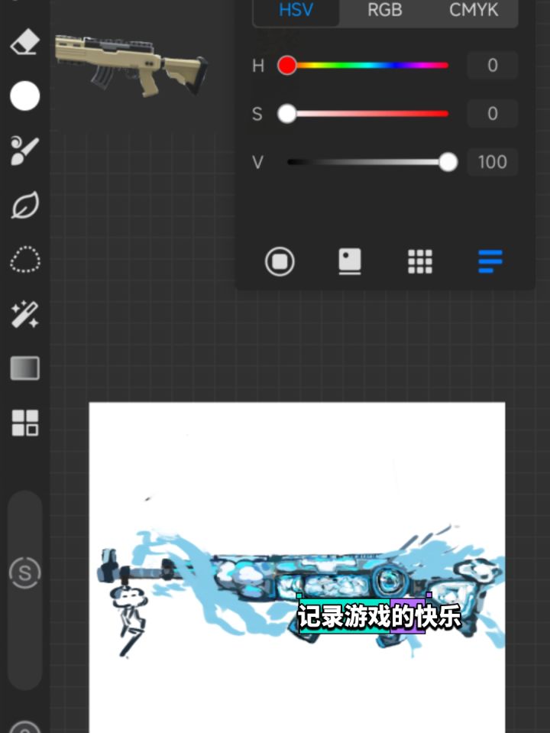Click the H hue slider handle

click(x=287, y=66)
